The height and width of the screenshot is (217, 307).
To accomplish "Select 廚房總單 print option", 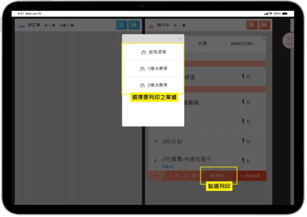I will click(153, 52).
